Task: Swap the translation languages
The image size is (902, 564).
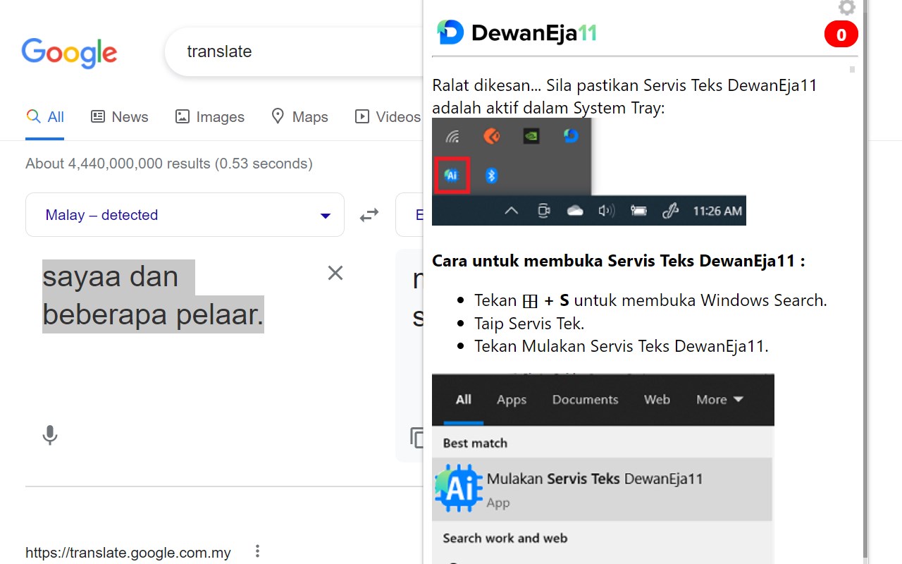Action: [369, 215]
